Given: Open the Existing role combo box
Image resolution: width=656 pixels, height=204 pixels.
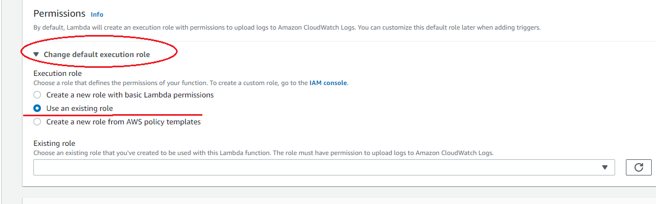Looking at the screenshot, I should coord(324,167).
